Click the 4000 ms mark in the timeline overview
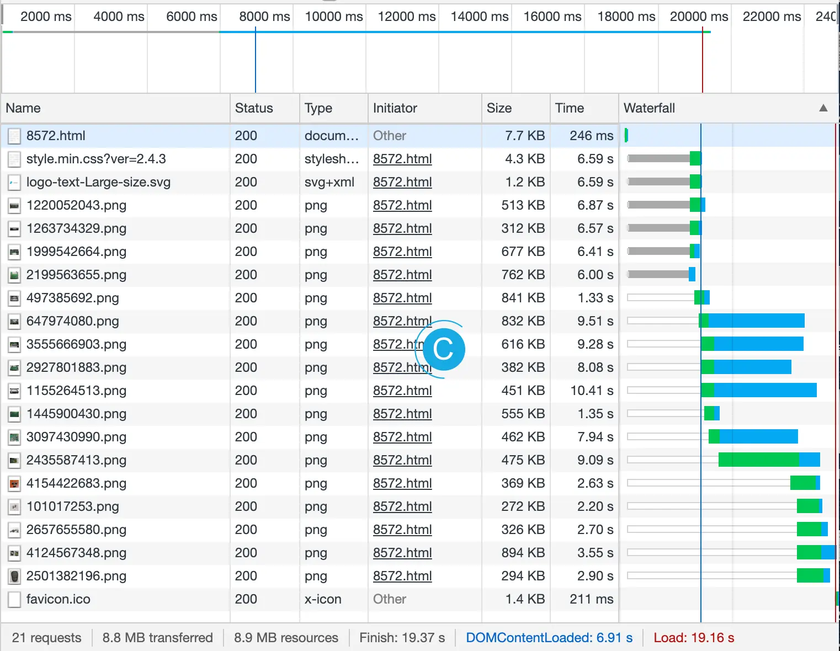This screenshot has height=651, width=840. (x=119, y=17)
